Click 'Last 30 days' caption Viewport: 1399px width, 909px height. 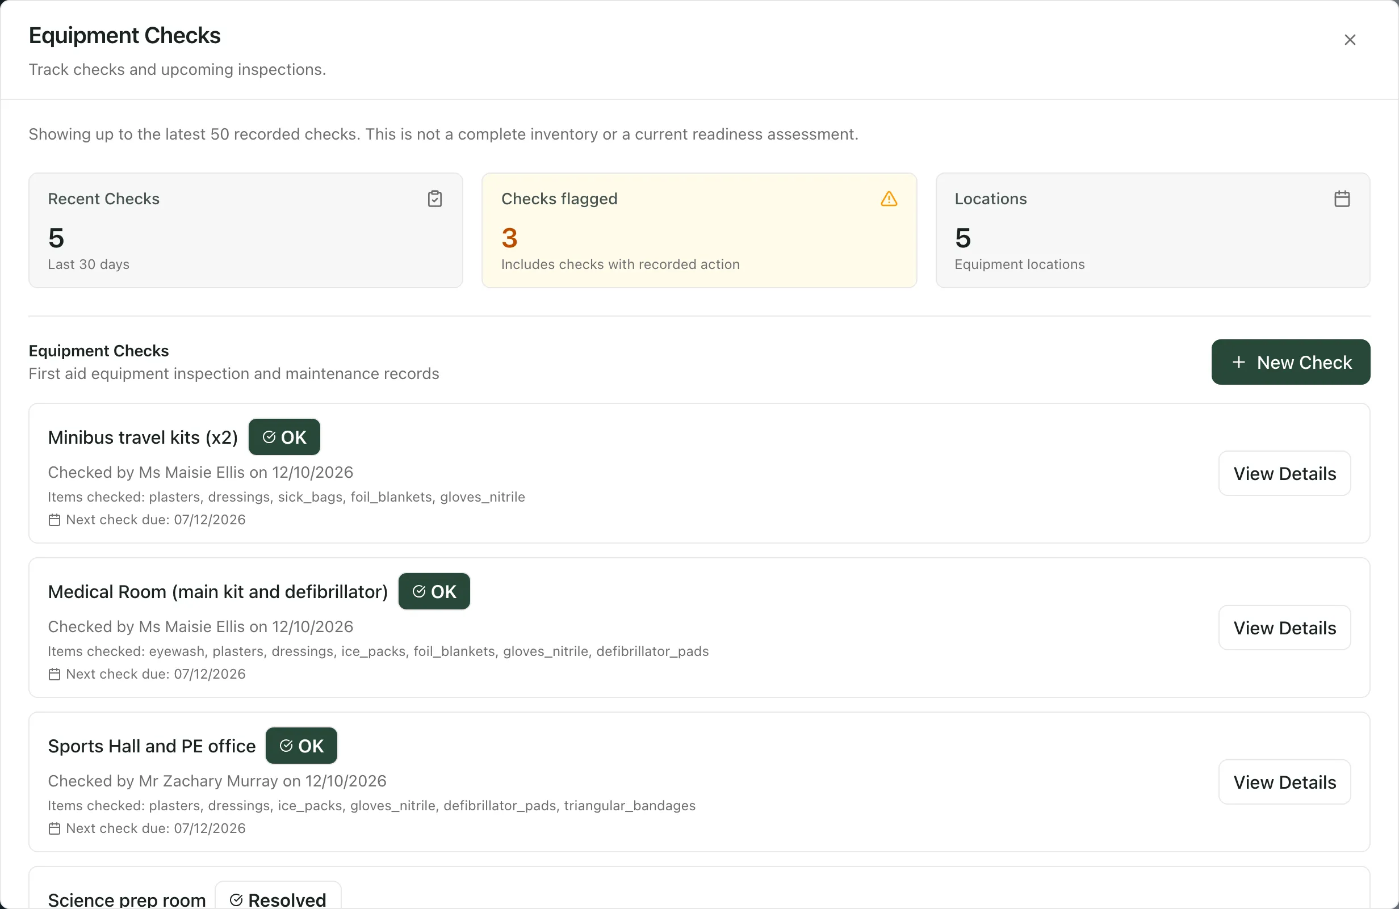89,264
